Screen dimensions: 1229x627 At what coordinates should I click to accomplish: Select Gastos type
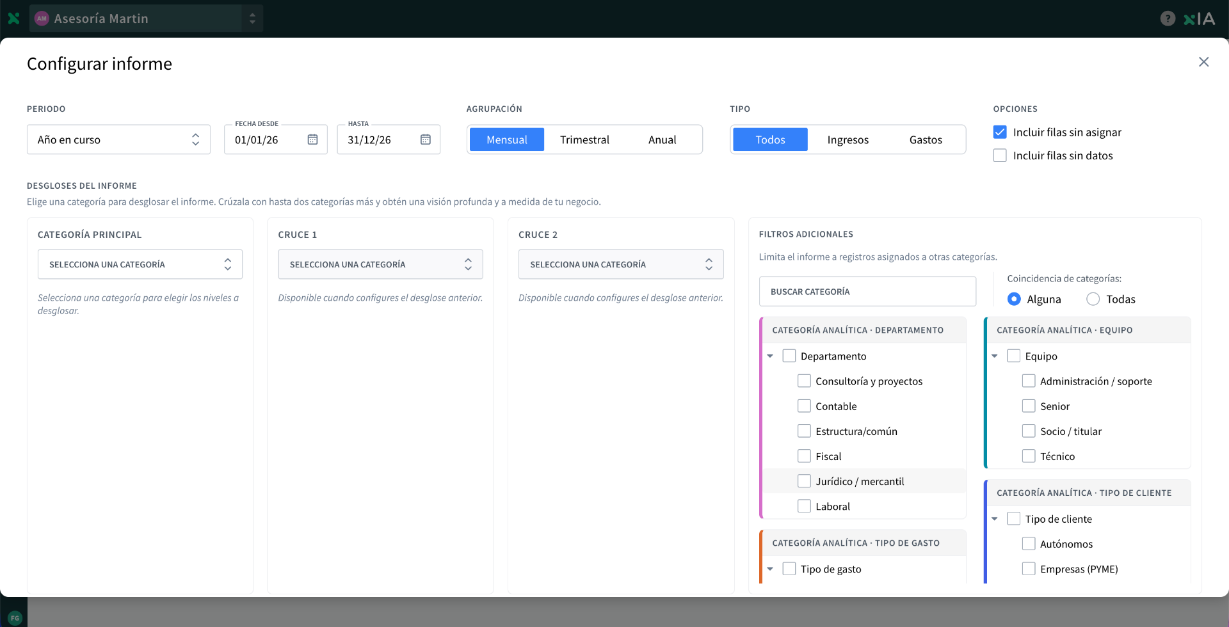[926, 139]
